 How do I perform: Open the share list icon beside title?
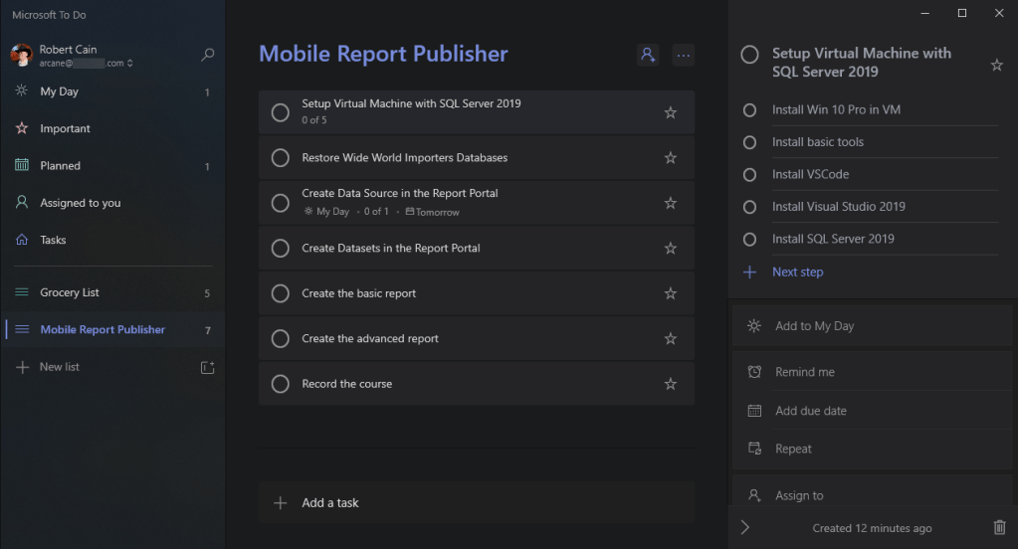(x=648, y=56)
